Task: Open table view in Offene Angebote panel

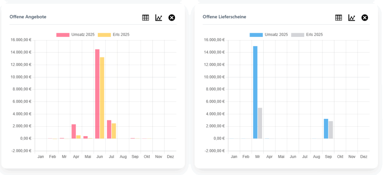Action: 146,18
